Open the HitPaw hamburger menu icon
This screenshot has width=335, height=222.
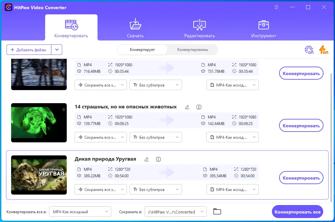[x=277, y=7]
